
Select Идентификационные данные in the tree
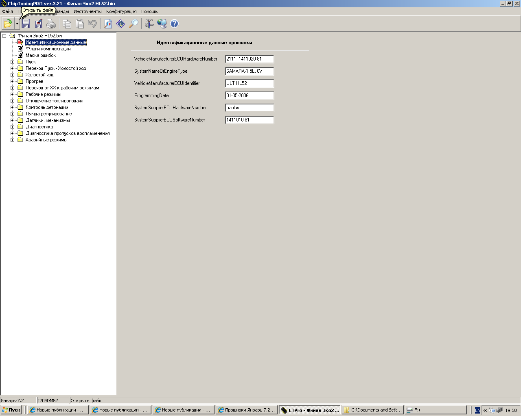[x=56, y=42]
